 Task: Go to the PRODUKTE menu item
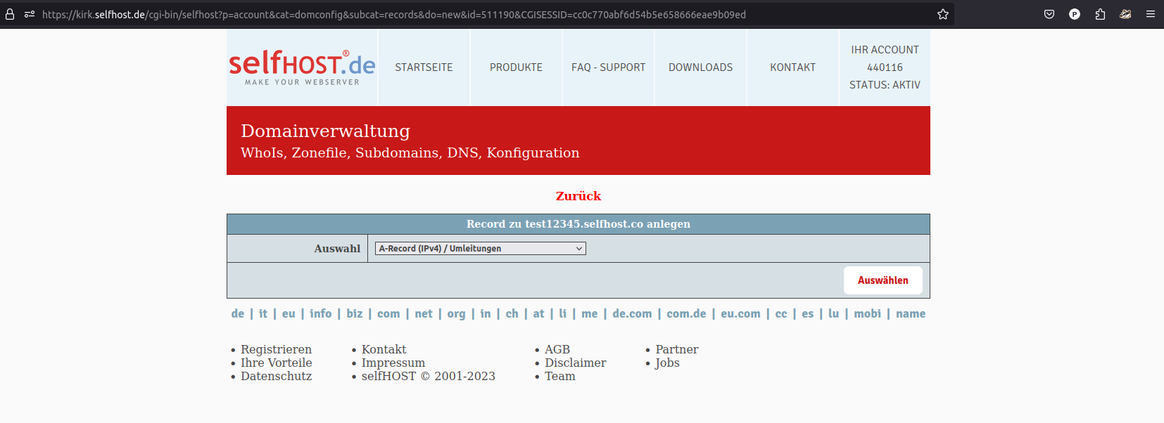pyautogui.click(x=516, y=67)
